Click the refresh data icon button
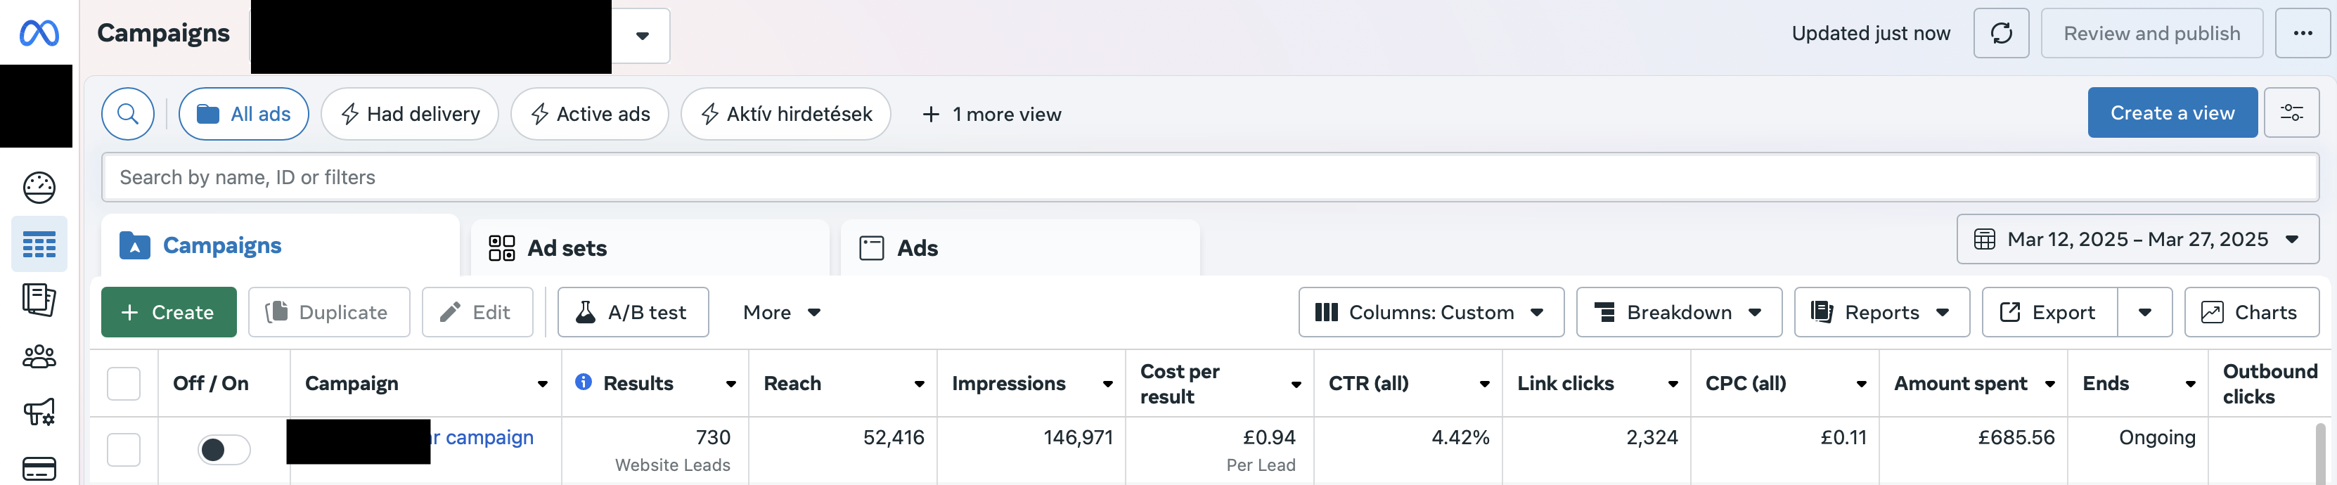2337x485 pixels. click(2000, 34)
